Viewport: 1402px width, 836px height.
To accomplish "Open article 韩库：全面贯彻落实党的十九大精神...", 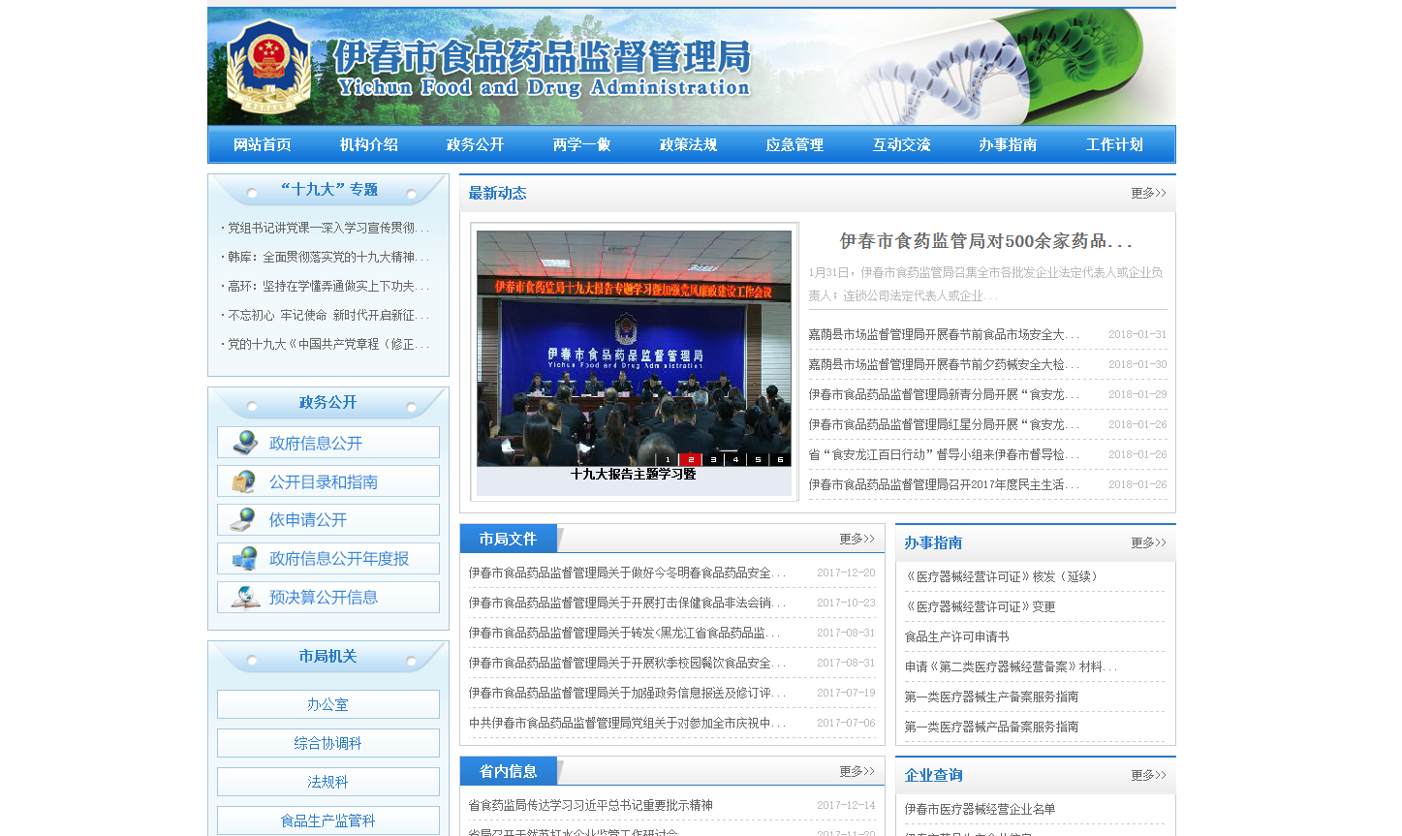I will 328,257.
